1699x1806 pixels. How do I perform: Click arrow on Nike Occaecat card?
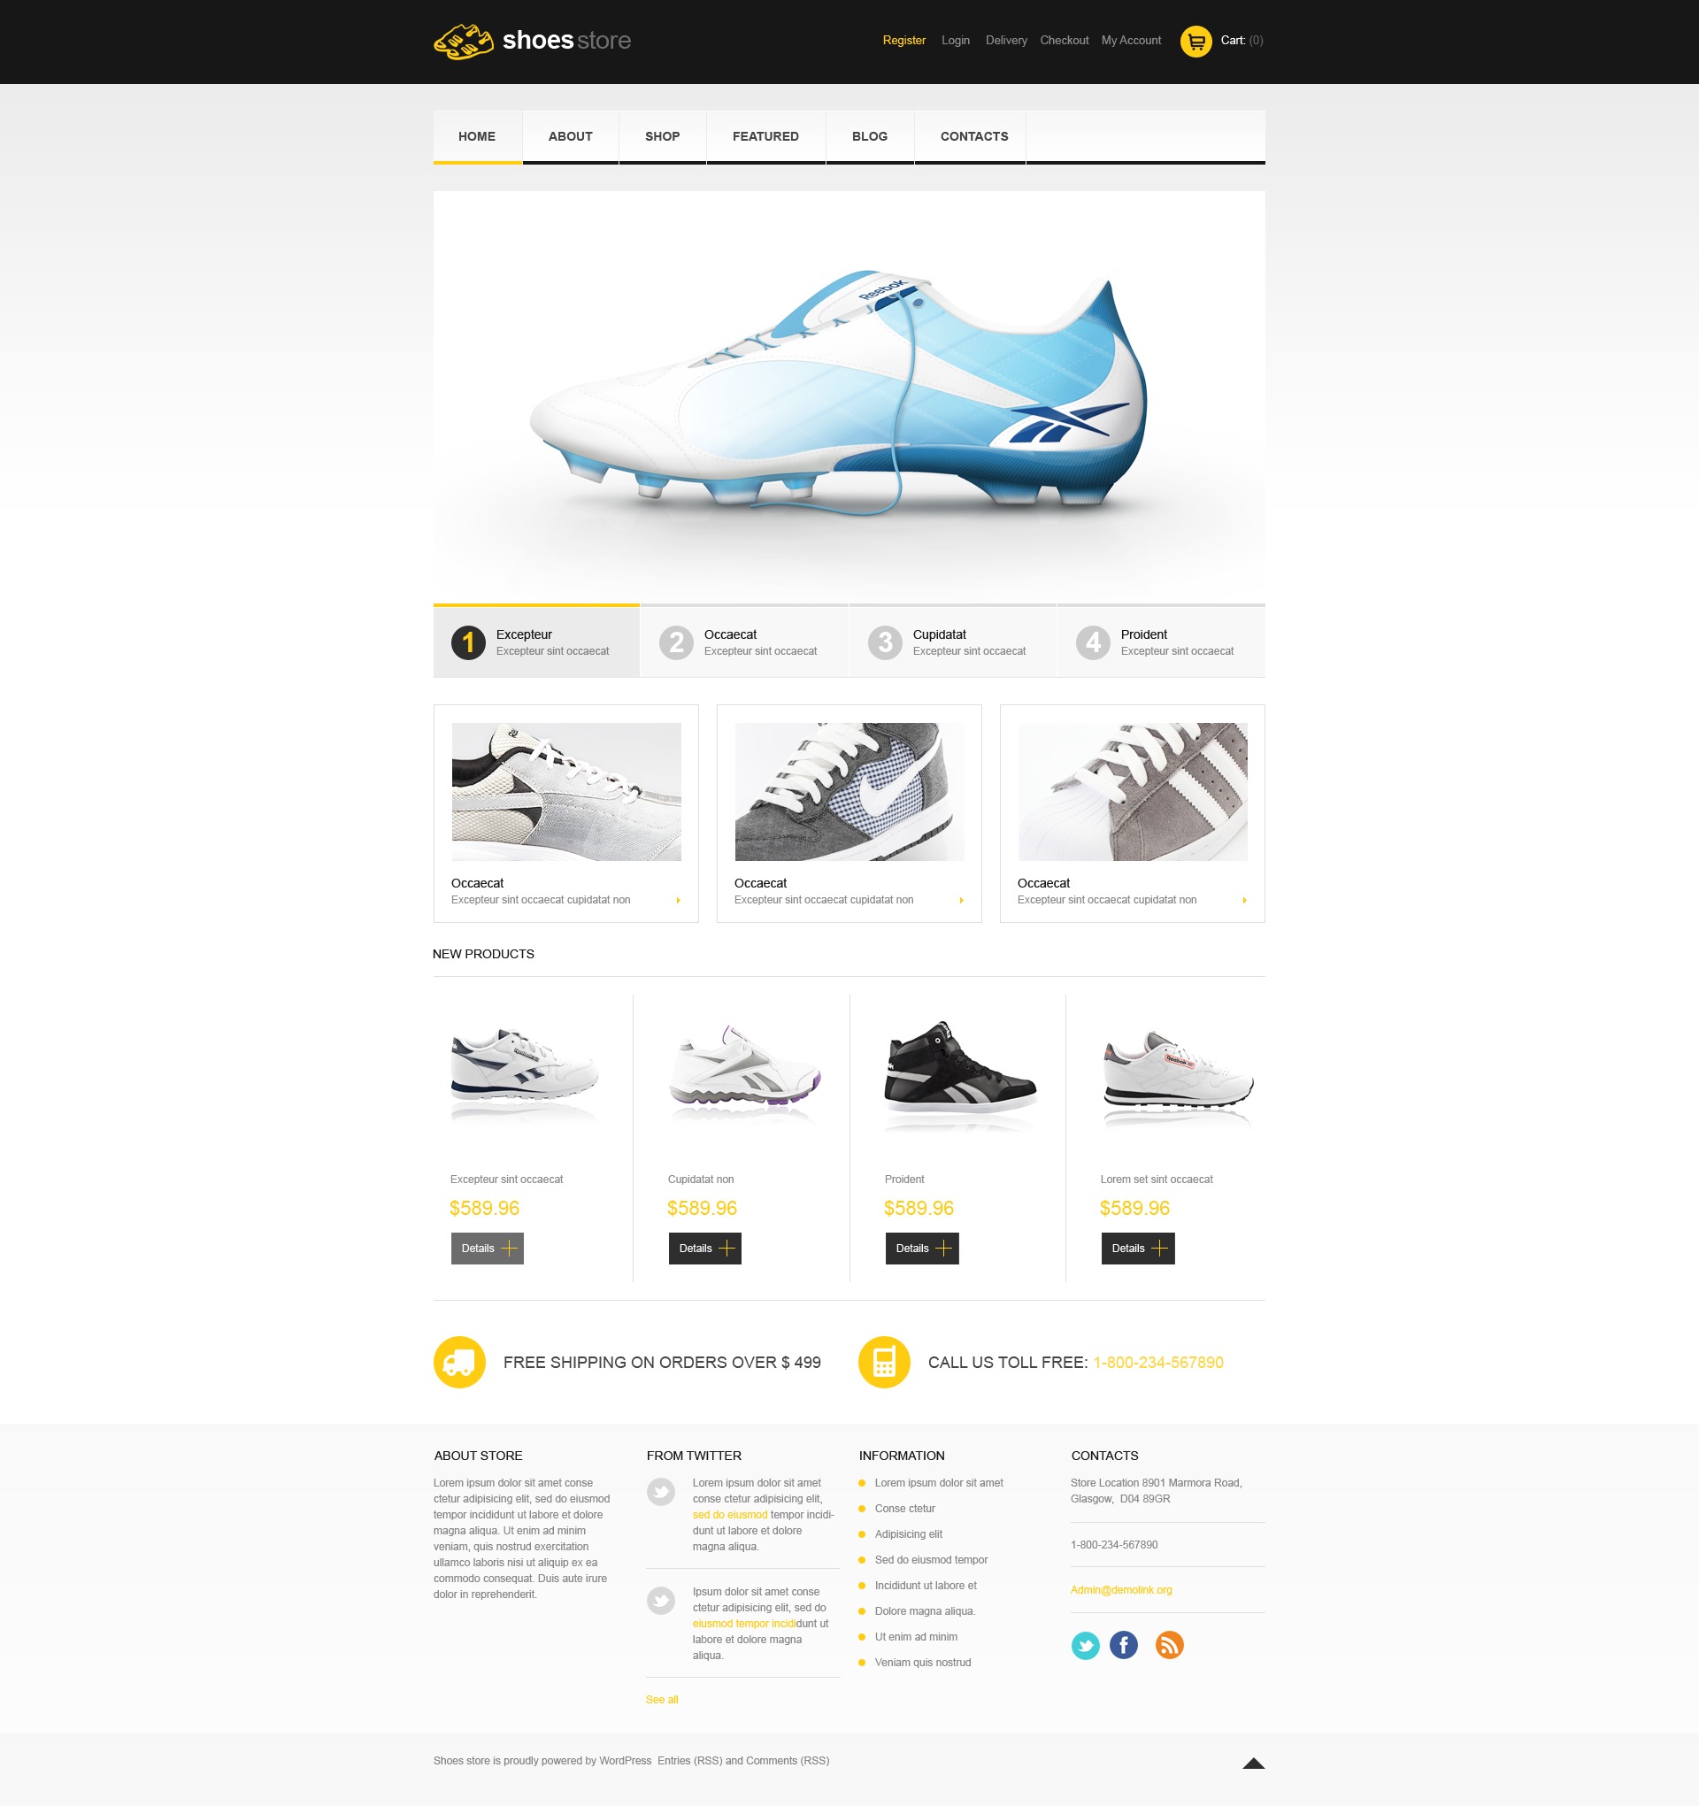click(x=961, y=900)
